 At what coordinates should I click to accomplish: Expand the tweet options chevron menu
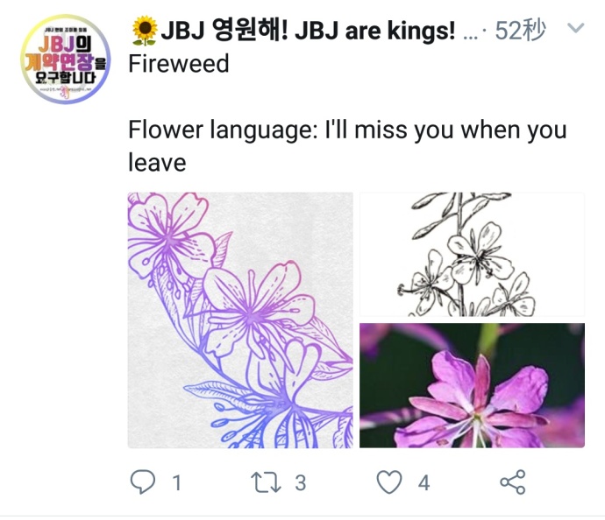[576, 28]
